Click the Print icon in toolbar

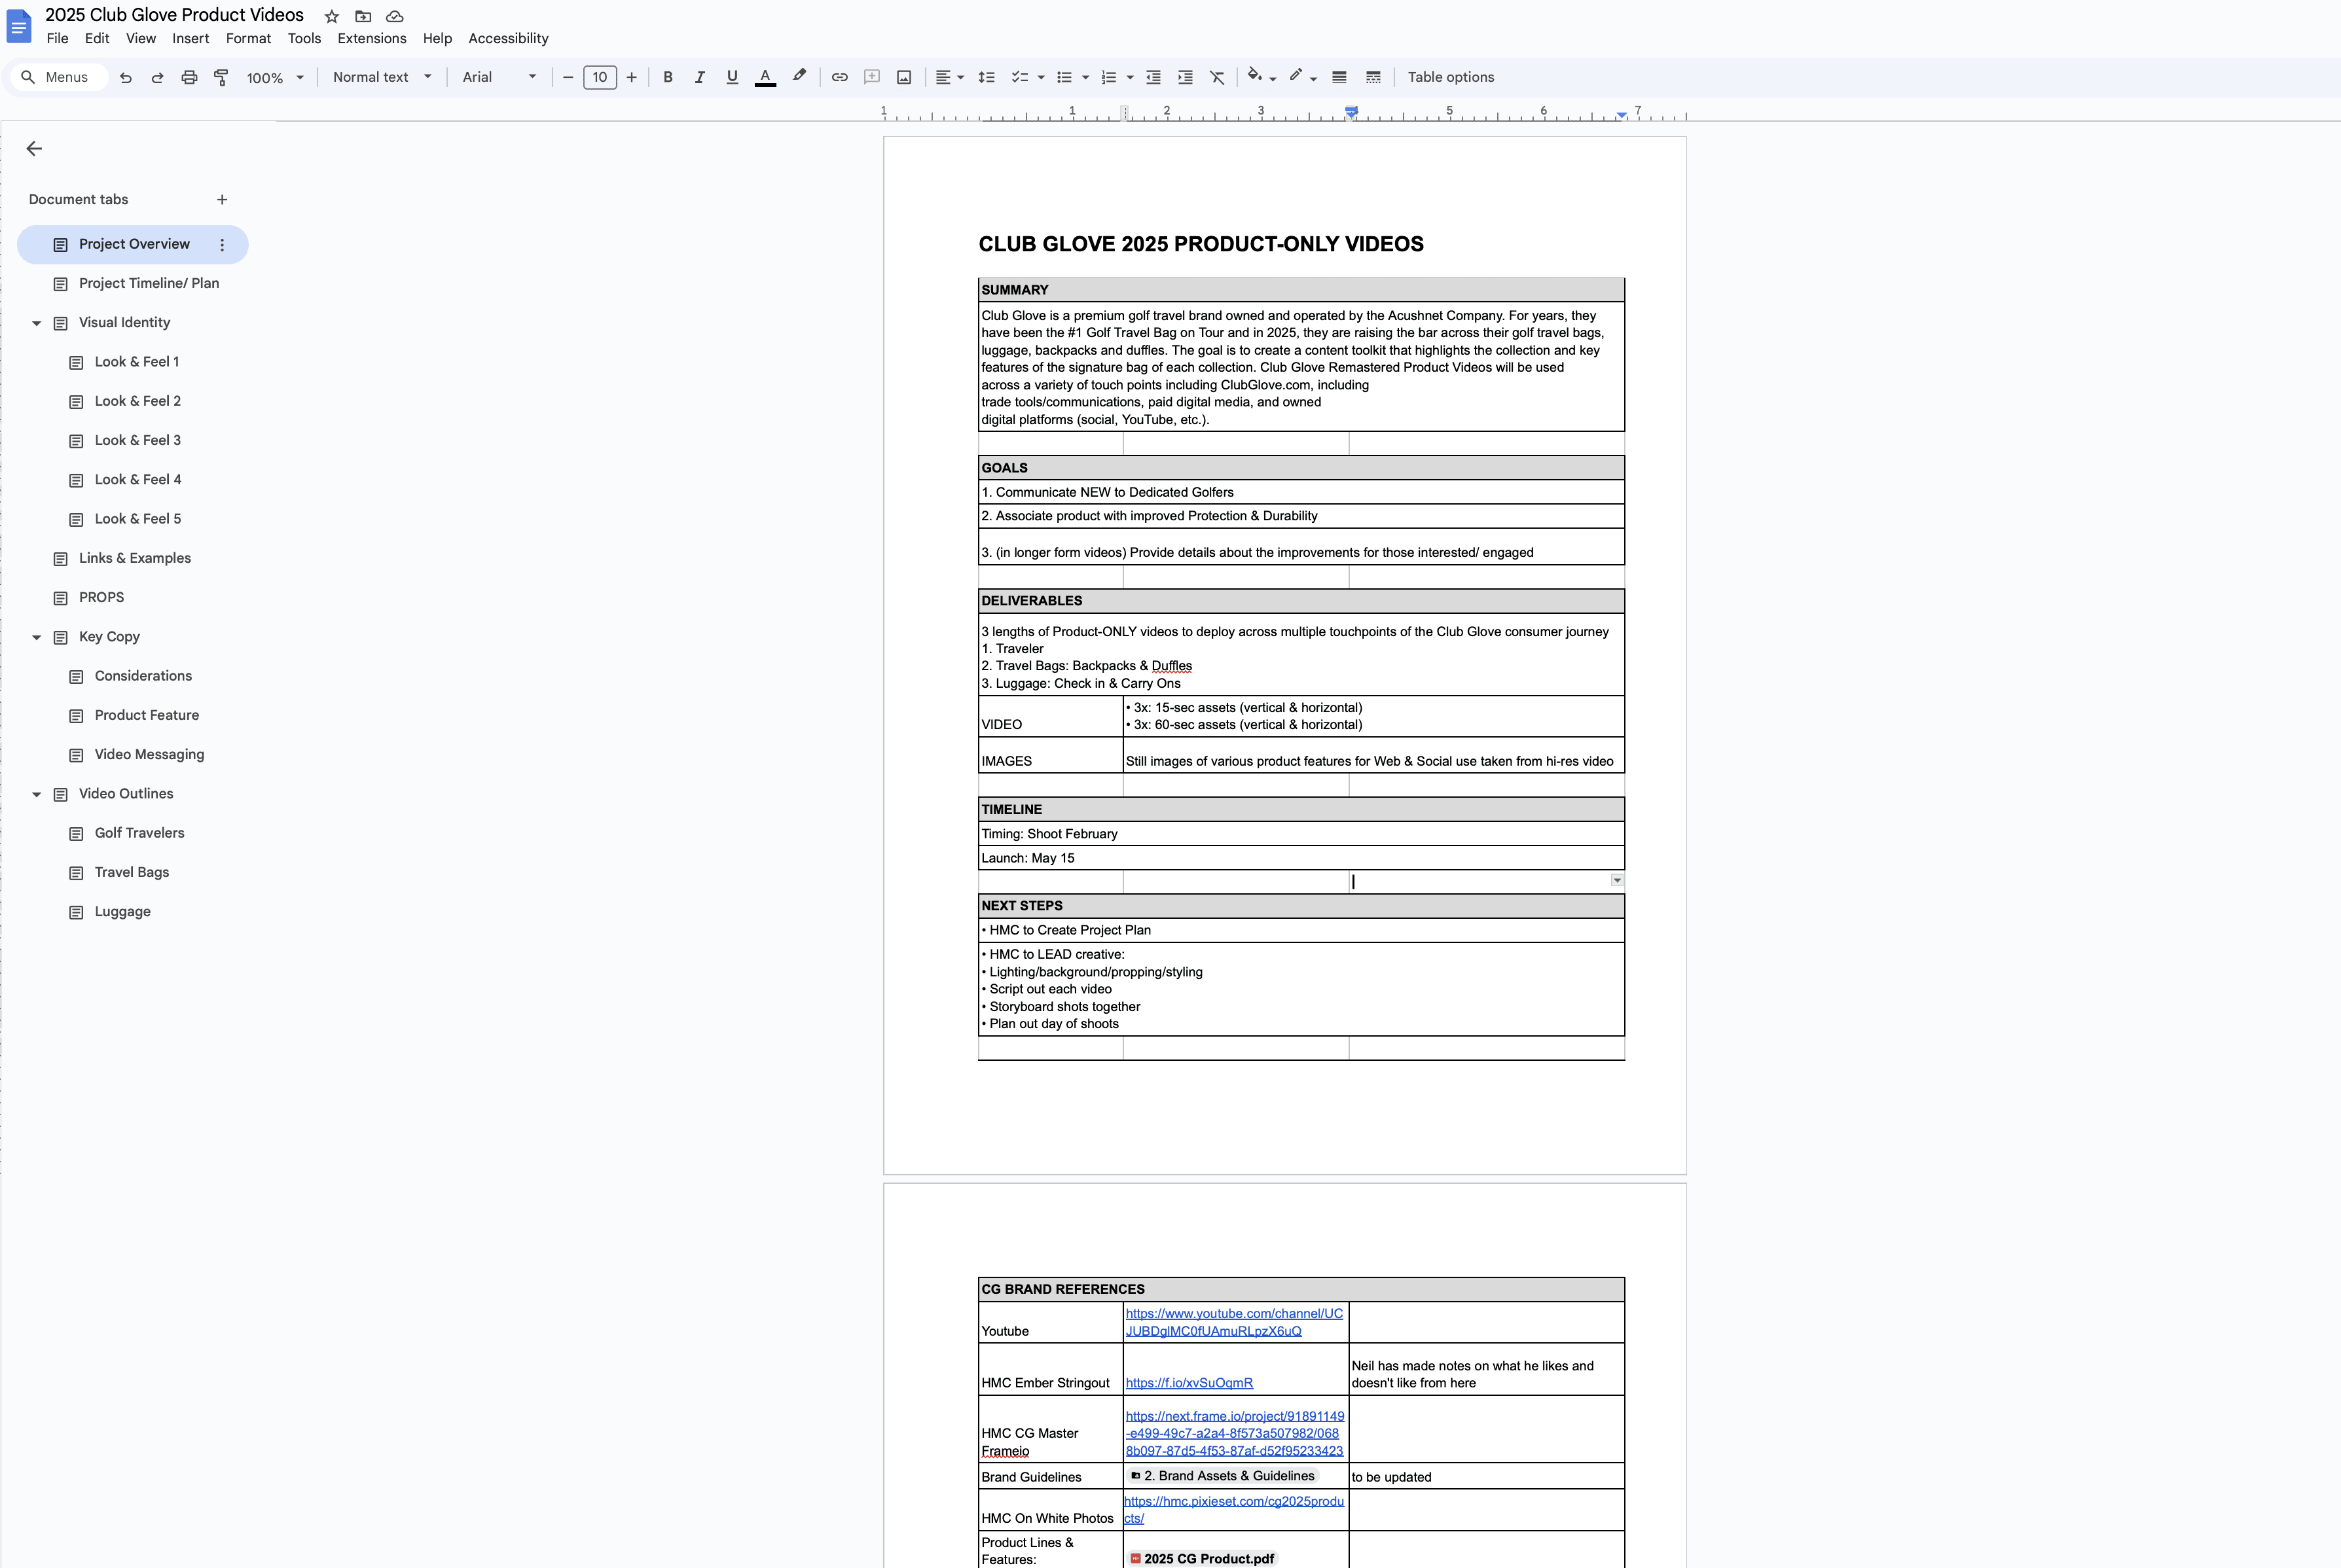coord(189,77)
